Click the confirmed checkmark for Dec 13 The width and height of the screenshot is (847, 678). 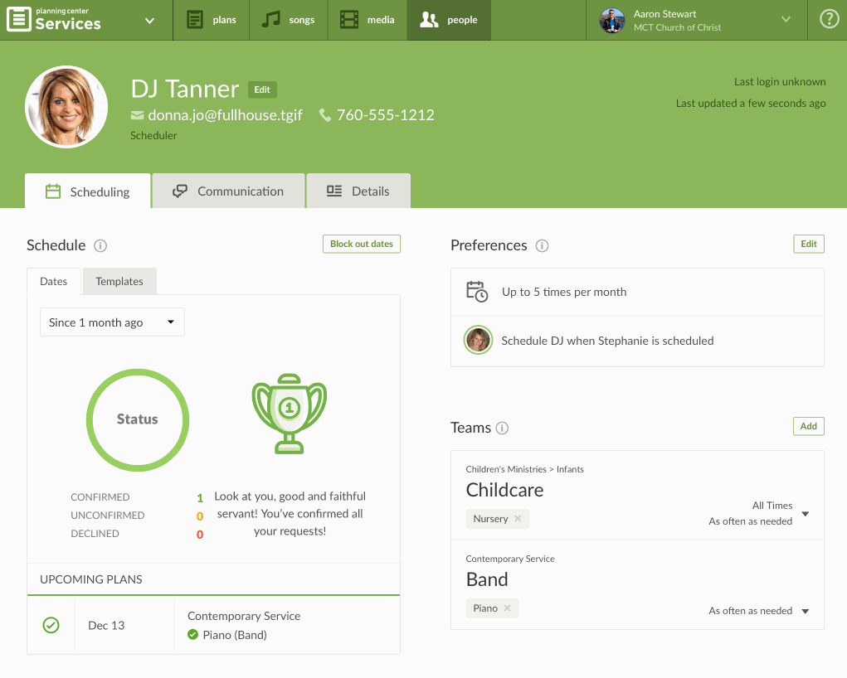[x=51, y=626]
